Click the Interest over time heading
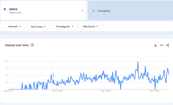The width and height of the screenshot is (173, 105). [17, 45]
